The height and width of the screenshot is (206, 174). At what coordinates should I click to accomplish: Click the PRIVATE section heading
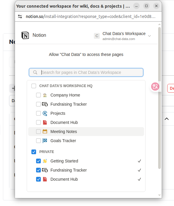(47, 152)
